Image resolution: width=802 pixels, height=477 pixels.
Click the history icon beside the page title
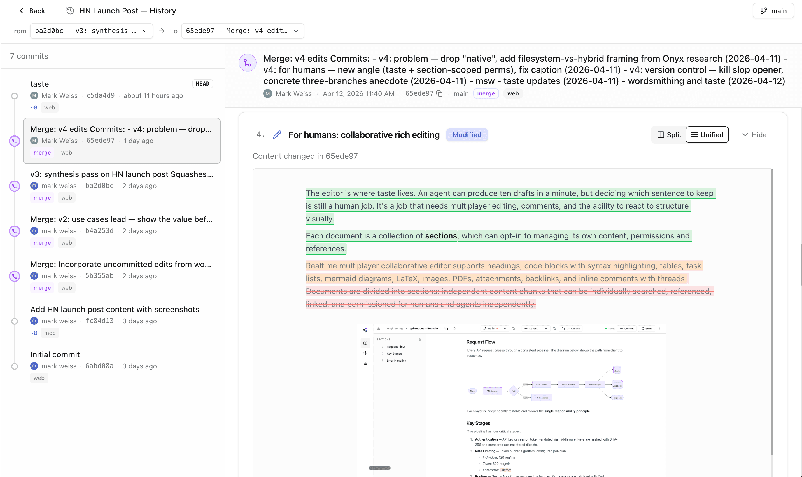coord(70,11)
